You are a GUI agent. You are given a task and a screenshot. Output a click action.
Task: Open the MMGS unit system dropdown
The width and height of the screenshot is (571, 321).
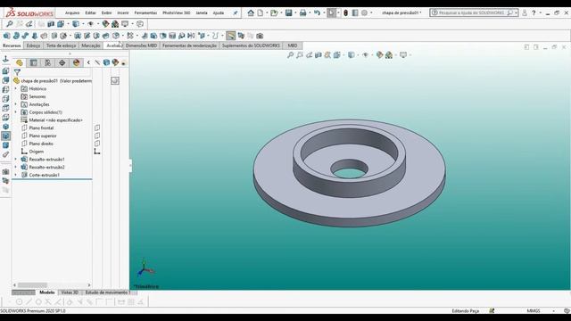(553, 311)
